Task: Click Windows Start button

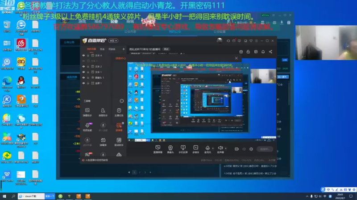Action: [x=4, y=196]
